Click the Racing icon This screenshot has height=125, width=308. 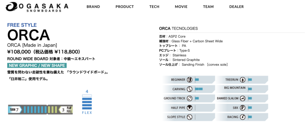click(243, 117)
